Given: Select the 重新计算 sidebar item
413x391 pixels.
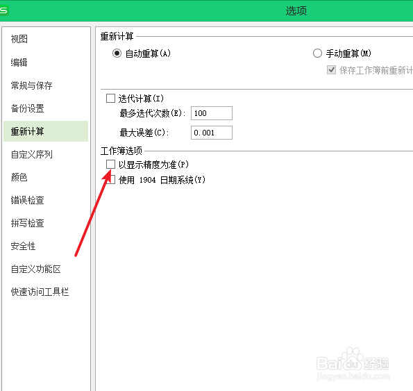Looking at the screenshot, I should (46, 131).
